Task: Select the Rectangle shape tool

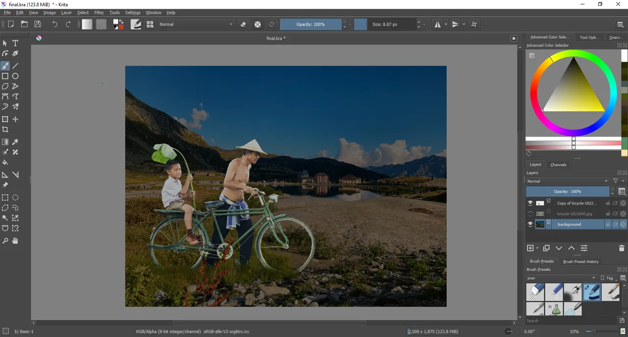Action: pyautogui.click(x=5, y=76)
